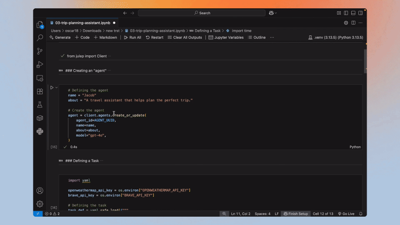
Task: Expand the 'Creating an agent' markdown ellipsis
Action: (110, 70)
